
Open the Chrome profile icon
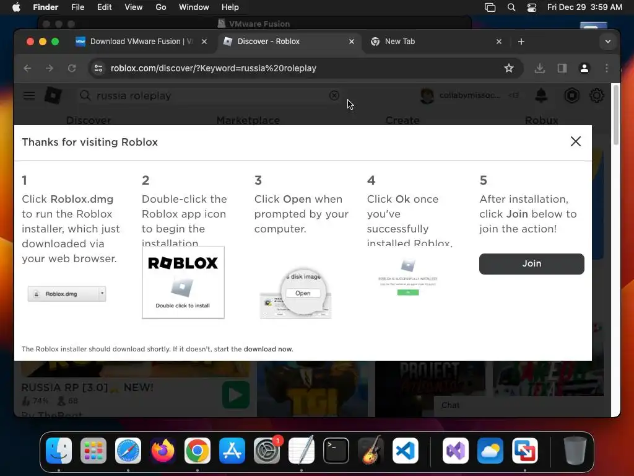(x=584, y=68)
